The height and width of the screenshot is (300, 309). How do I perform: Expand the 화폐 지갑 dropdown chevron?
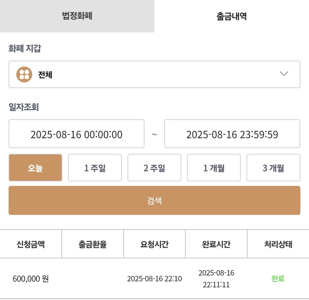(284, 74)
